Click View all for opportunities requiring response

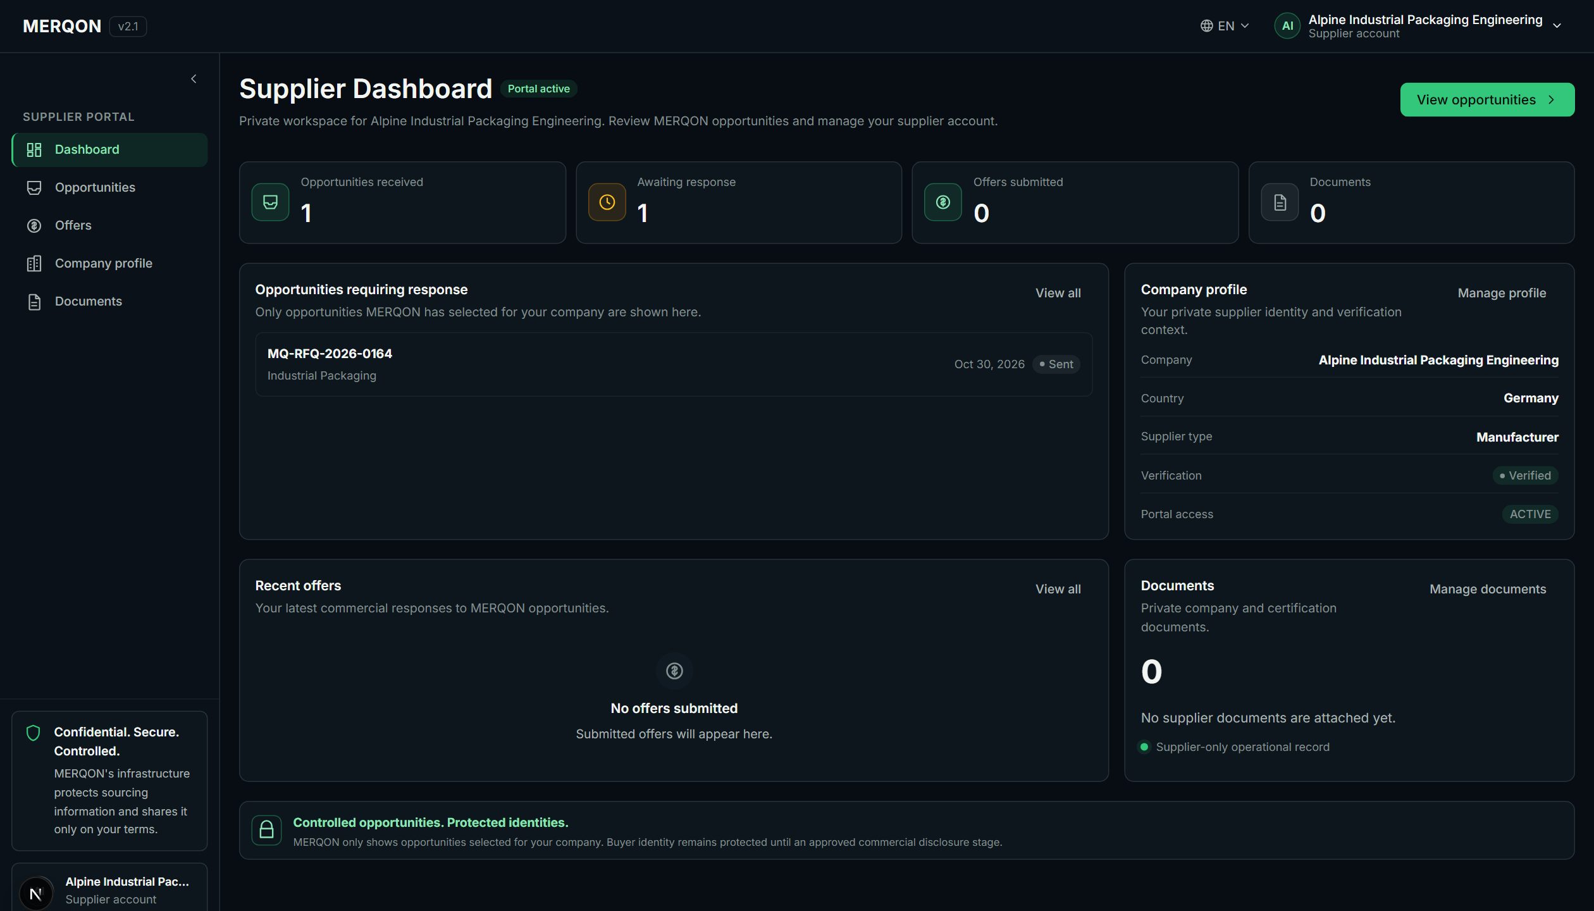tap(1058, 293)
